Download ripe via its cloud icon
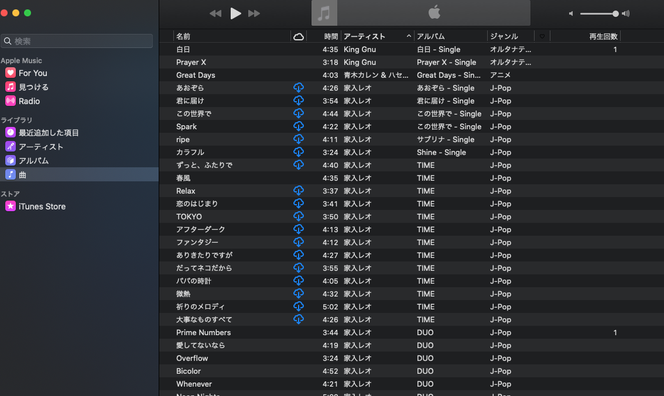Image resolution: width=664 pixels, height=396 pixels. pyautogui.click(x=299, y=139)
